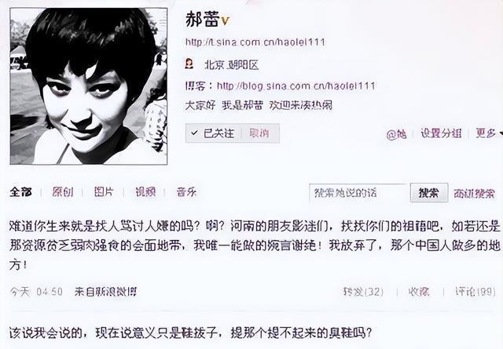Select the 全部 tab
This screenshot has width=503, height=349.
point(21,192)
